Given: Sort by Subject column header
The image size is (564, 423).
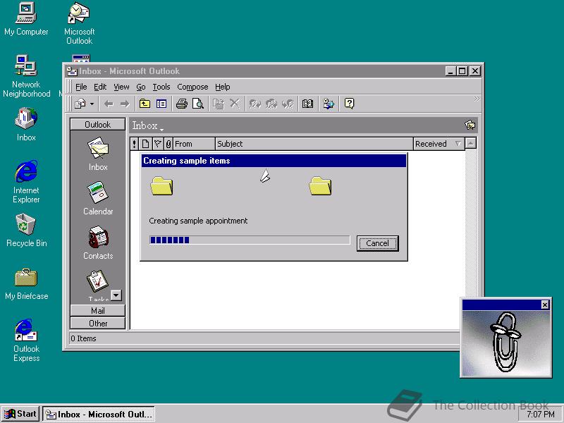Looking at the screenshot, I should click(314, 144).
